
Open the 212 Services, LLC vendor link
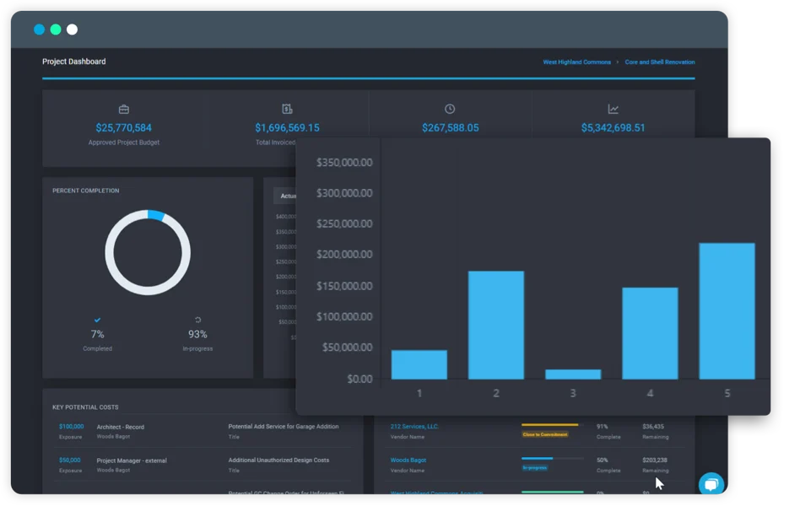tap(414, 427)
